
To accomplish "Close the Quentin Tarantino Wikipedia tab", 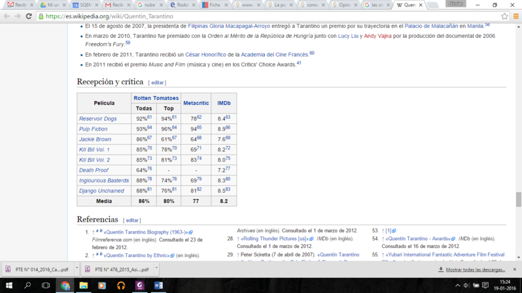I will click(421, 5).
